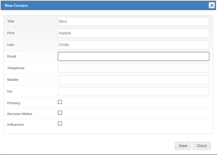Click the First name field with Natalie
The width and height of the screenshot is (217, 155).
pyautogui.click(x=133, y=33)
